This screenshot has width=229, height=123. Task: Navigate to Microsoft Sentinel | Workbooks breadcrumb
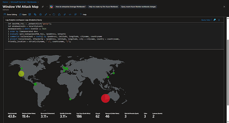(x=24, y=2)
